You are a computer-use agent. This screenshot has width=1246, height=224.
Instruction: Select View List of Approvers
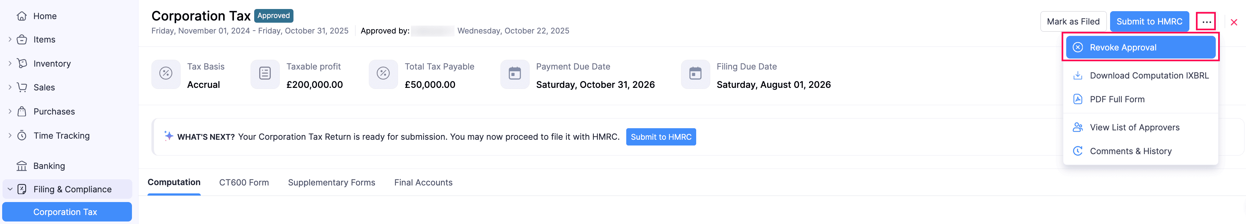click(x=1134, y=127)
